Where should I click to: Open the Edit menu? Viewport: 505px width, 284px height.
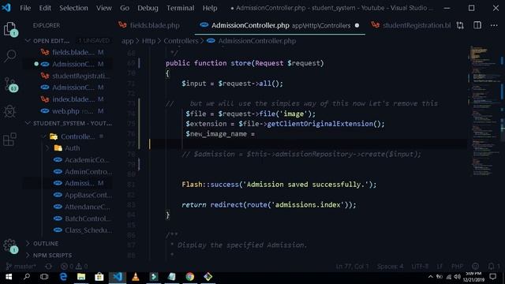45,8
